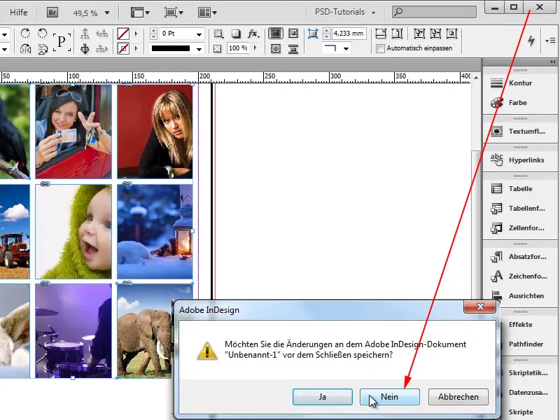Rotate 90° counter-clockwise icon

click(43, 33)
